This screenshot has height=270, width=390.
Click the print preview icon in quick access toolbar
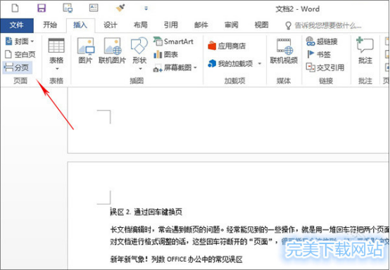point(68,8)
